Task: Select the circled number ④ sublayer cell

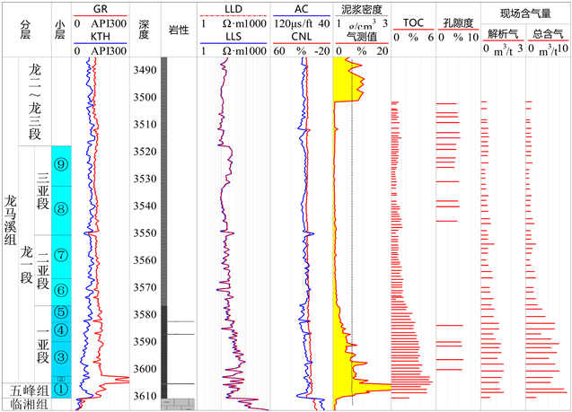Action: point(61,330)
